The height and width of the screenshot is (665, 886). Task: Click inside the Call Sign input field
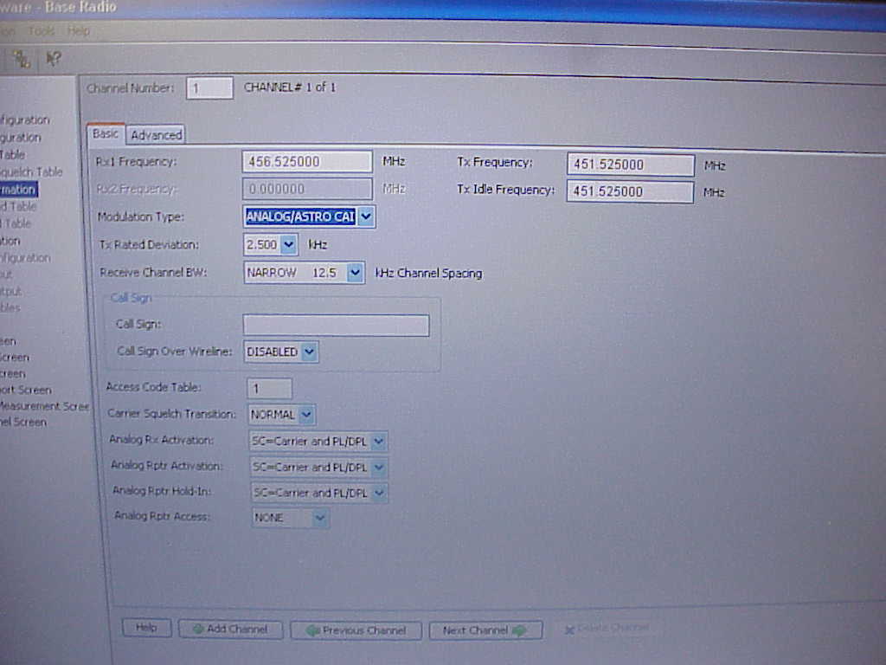[x=336, y=325]
